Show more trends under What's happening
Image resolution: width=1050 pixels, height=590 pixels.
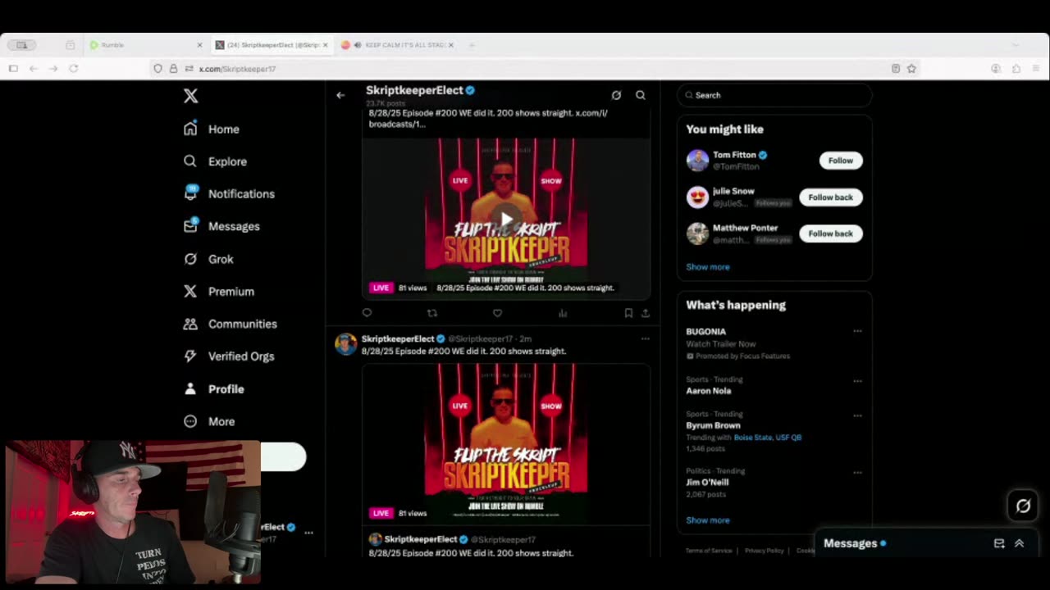click(x=707, y=520)
